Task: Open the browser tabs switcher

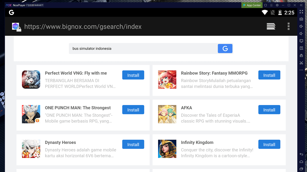Action: click(271, 27)
